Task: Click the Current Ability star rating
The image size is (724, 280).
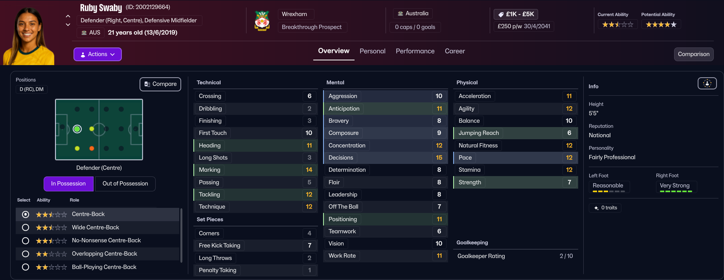Action: coord(617,25)
